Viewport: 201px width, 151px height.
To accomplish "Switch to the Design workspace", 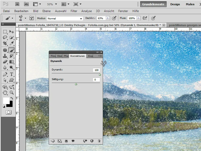I will 175,4.
